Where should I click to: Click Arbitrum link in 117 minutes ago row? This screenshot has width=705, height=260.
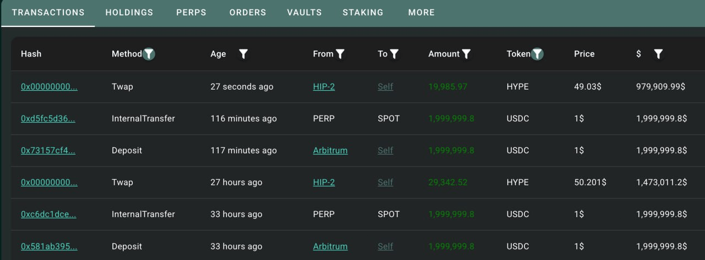coord(330,151)
